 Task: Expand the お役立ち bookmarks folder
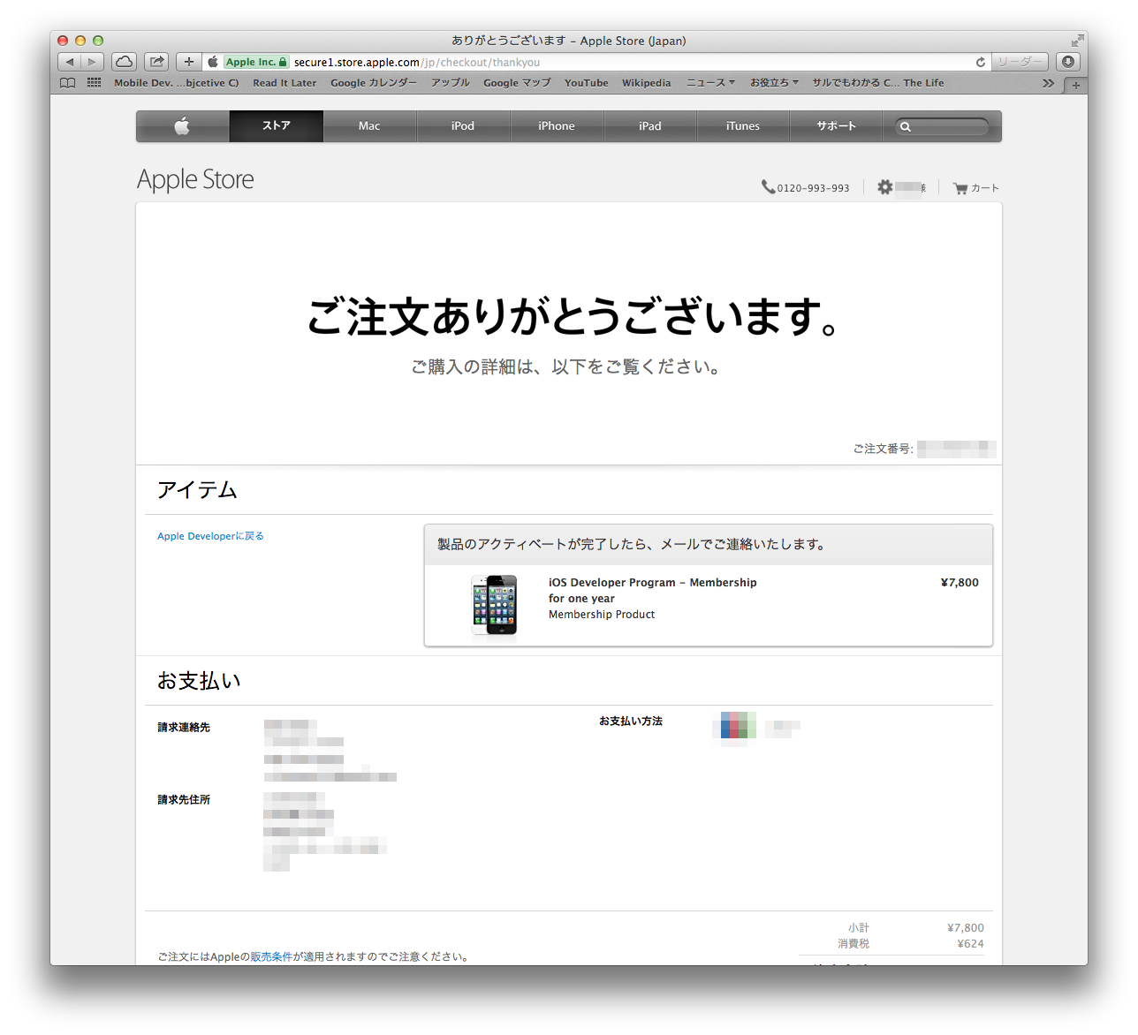774,83
